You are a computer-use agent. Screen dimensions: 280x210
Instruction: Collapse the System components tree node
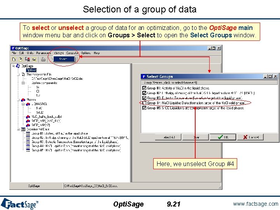tap(23, 83)
